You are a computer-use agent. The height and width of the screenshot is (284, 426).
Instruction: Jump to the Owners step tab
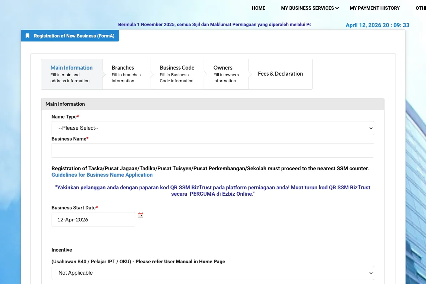[x=226, y=74]
